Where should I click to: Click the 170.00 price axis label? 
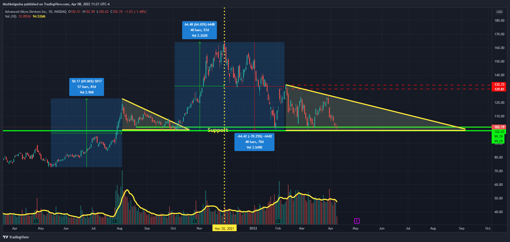[499, 34]
